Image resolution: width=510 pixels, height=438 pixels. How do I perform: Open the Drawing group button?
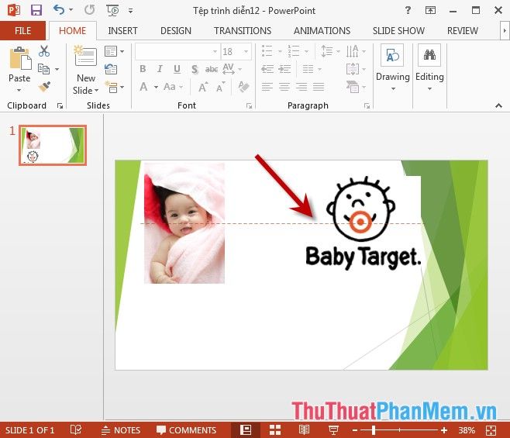[x=393, y=67]
